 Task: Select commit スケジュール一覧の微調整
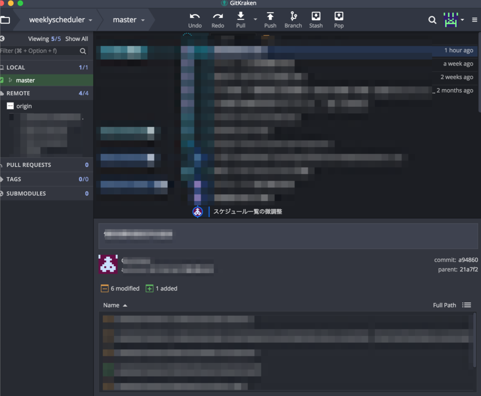(x=248, y=211)
